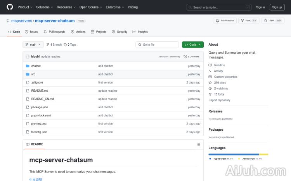Screen dimensions: 291x181
Task: Open the package.json file
Action: (x=40, y=107)
